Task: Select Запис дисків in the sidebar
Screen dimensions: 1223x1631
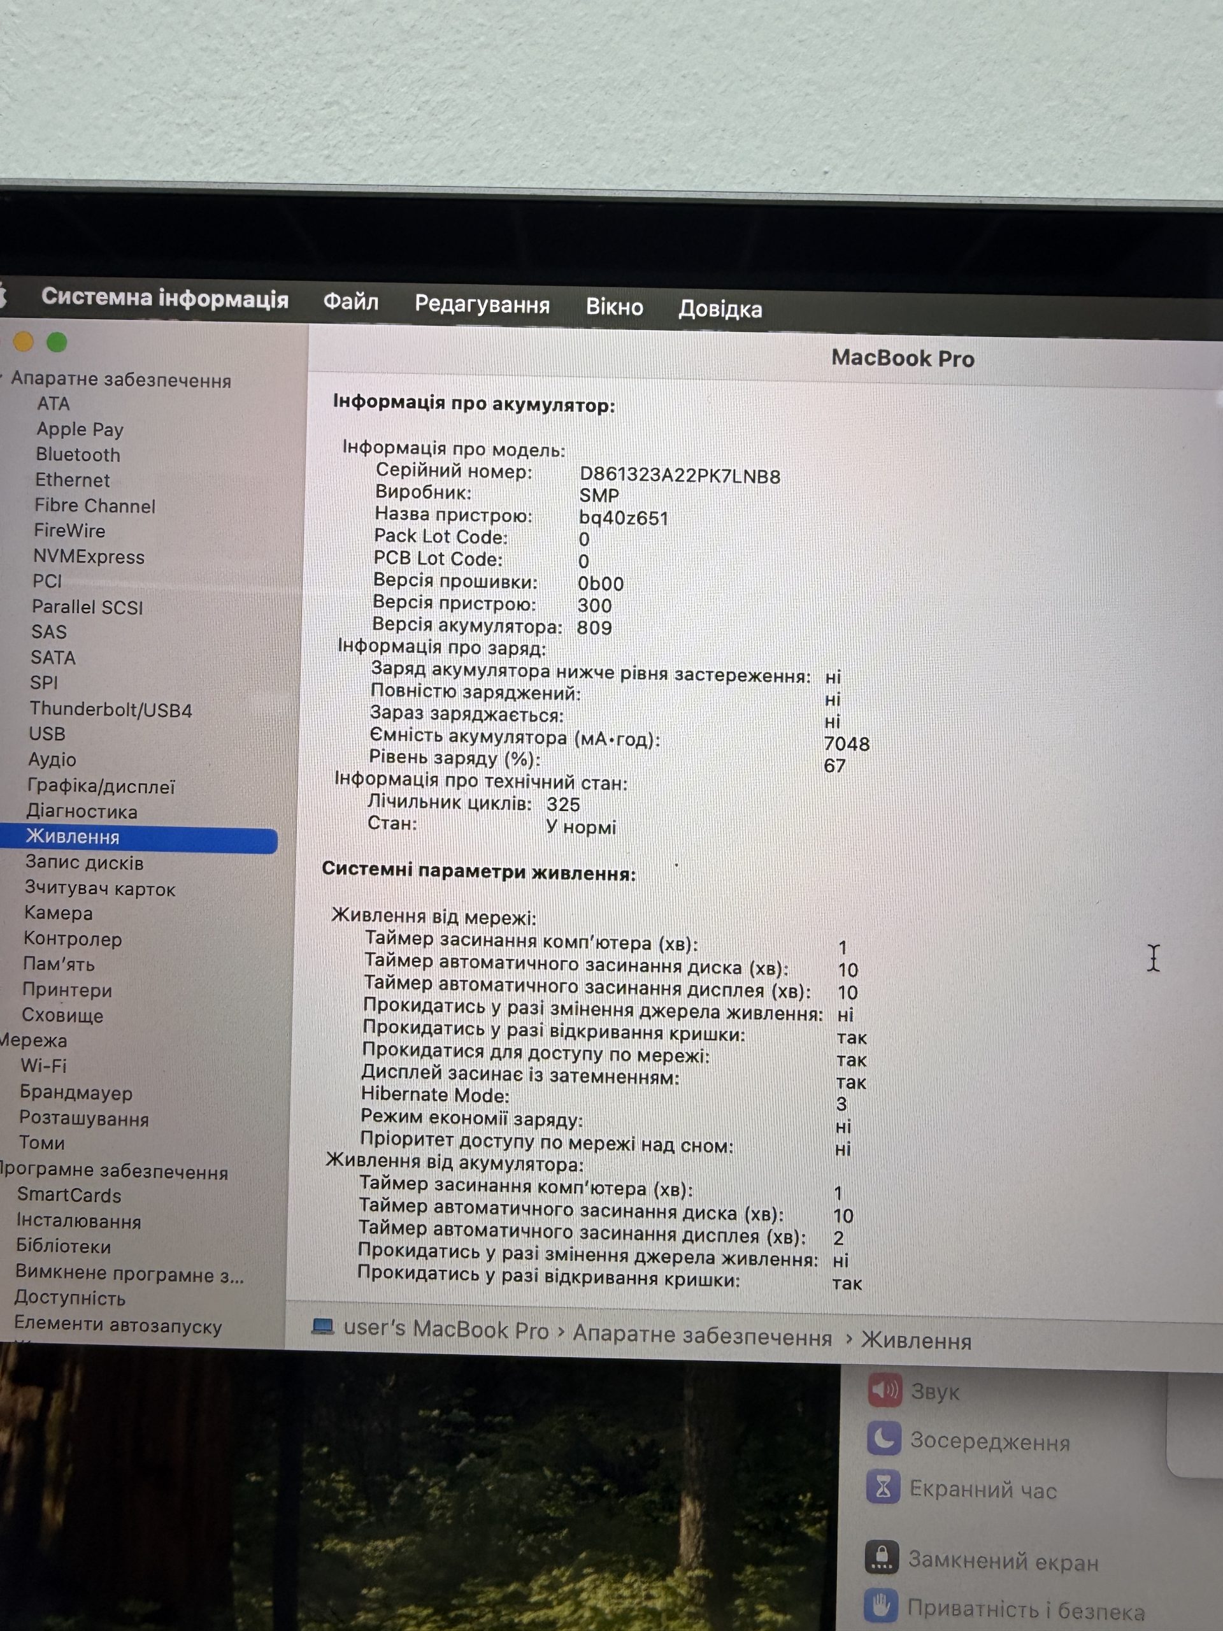Action: click(84, 863)
